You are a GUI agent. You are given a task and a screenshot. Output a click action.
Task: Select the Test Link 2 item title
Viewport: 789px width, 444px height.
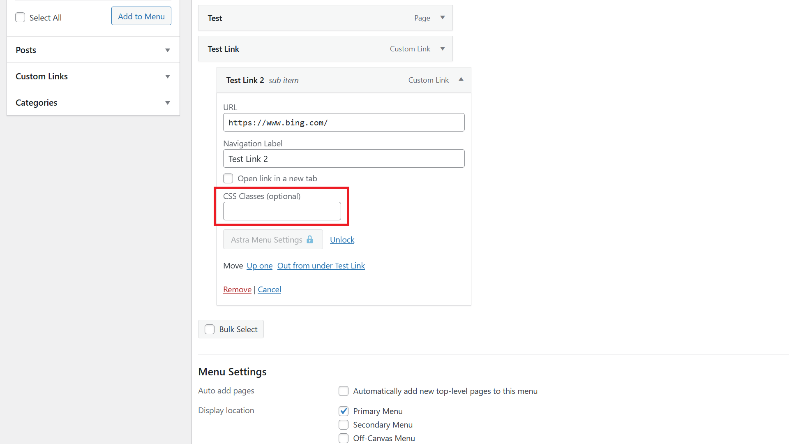(245, 80)
